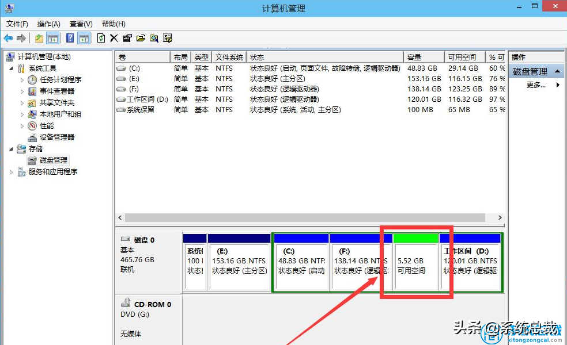Image resolution: width=567 pixels, height=345 pixels.
Task: Click the open folder toolbar icon
Action: click(x=141, y=38)
